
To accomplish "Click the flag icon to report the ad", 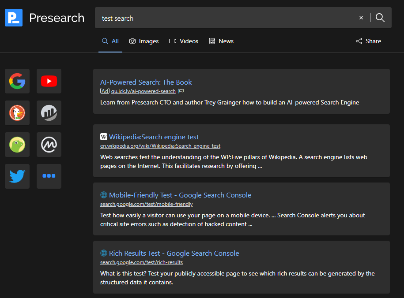I will 181,91.
